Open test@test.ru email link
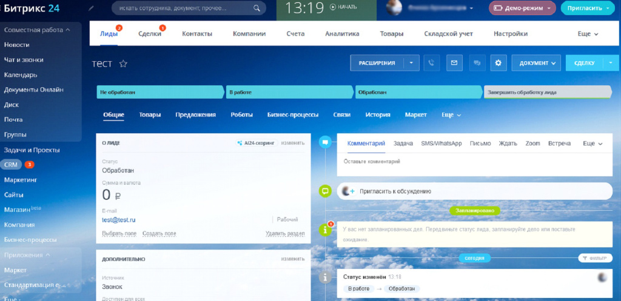This screenshot has width=621, height=301. 119,220
